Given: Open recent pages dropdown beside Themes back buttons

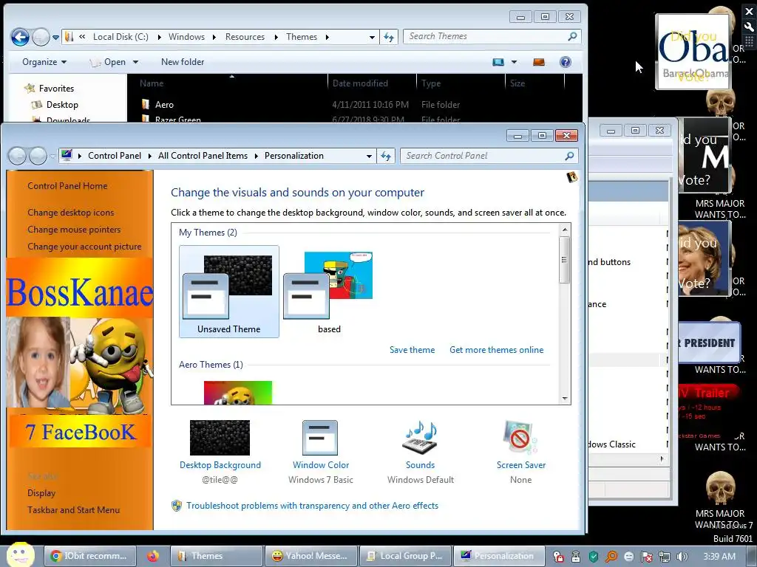Looking at the screenshot, I should click(55, 37).
